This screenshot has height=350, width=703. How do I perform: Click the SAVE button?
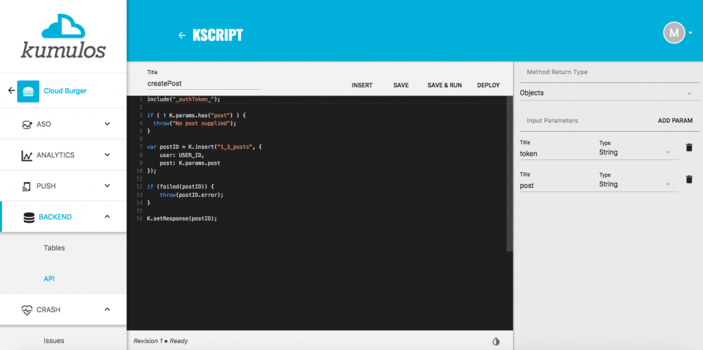[401, 85]
